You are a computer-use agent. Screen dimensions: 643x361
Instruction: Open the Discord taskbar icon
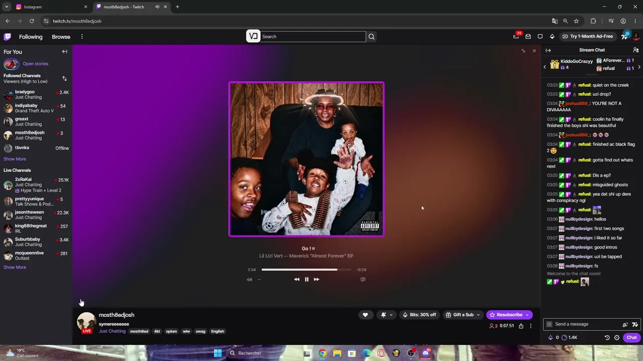426,353
